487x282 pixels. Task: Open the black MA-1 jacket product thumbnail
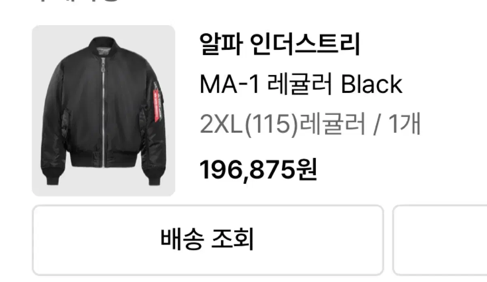(103, 111)
